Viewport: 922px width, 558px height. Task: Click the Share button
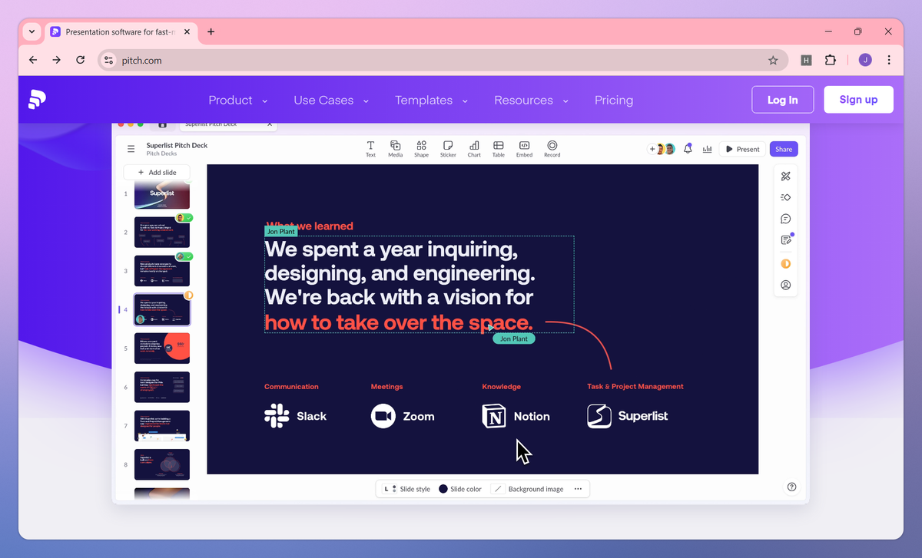[x=784, y=149]
